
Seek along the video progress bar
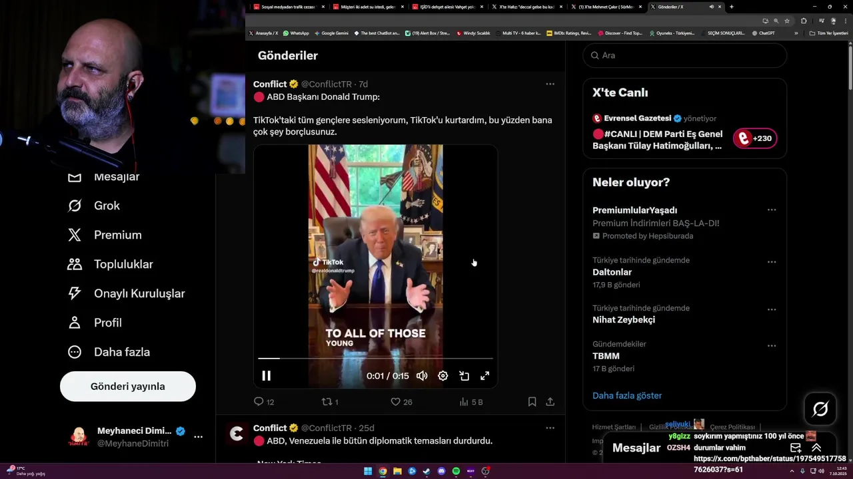tap(375, 359)
